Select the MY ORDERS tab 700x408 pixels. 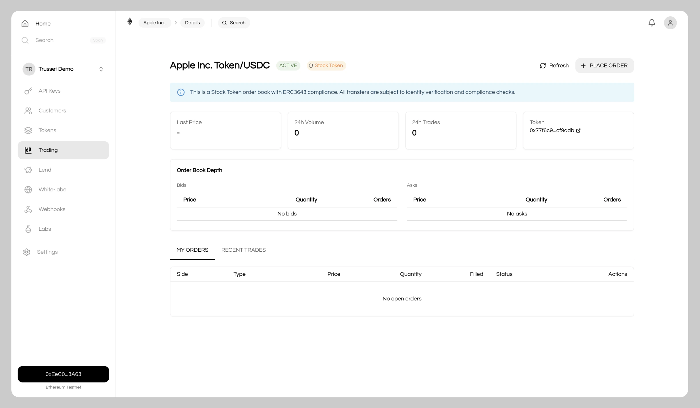192,250
